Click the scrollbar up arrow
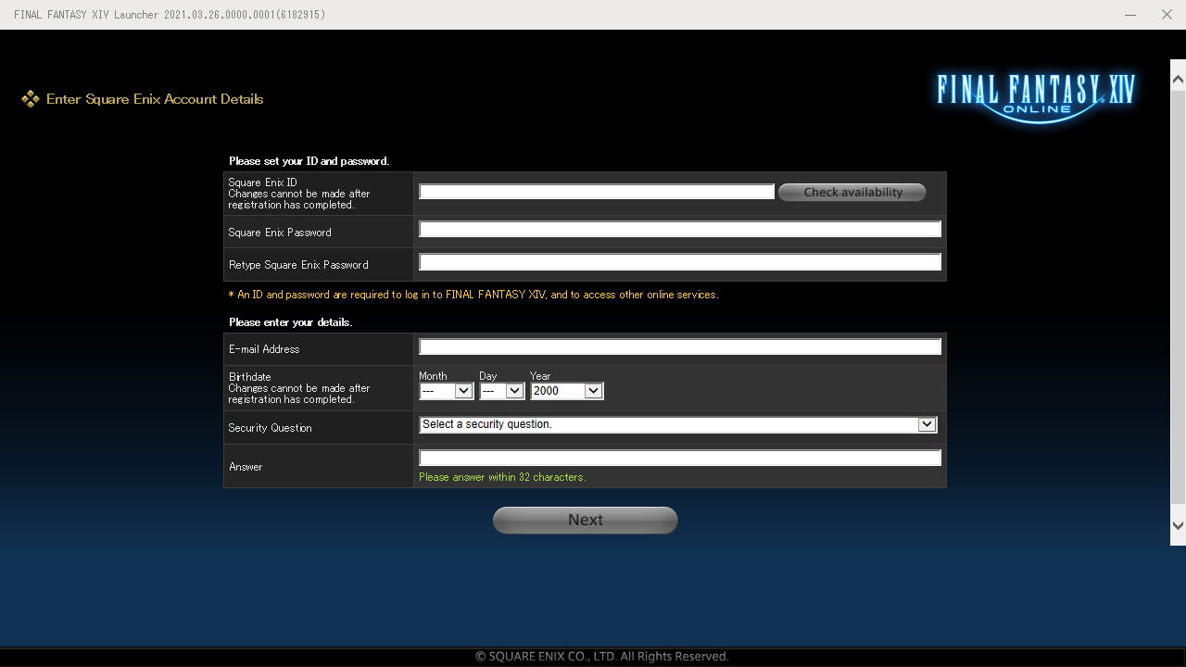The image size is (1186, 667). point(1176,79)
